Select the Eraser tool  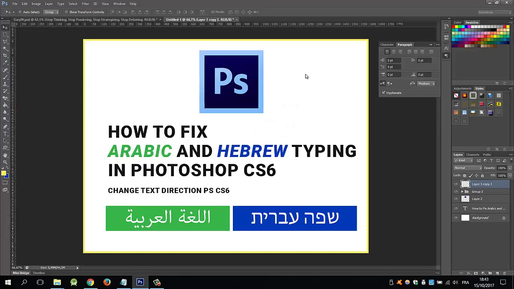pos(5,98)
